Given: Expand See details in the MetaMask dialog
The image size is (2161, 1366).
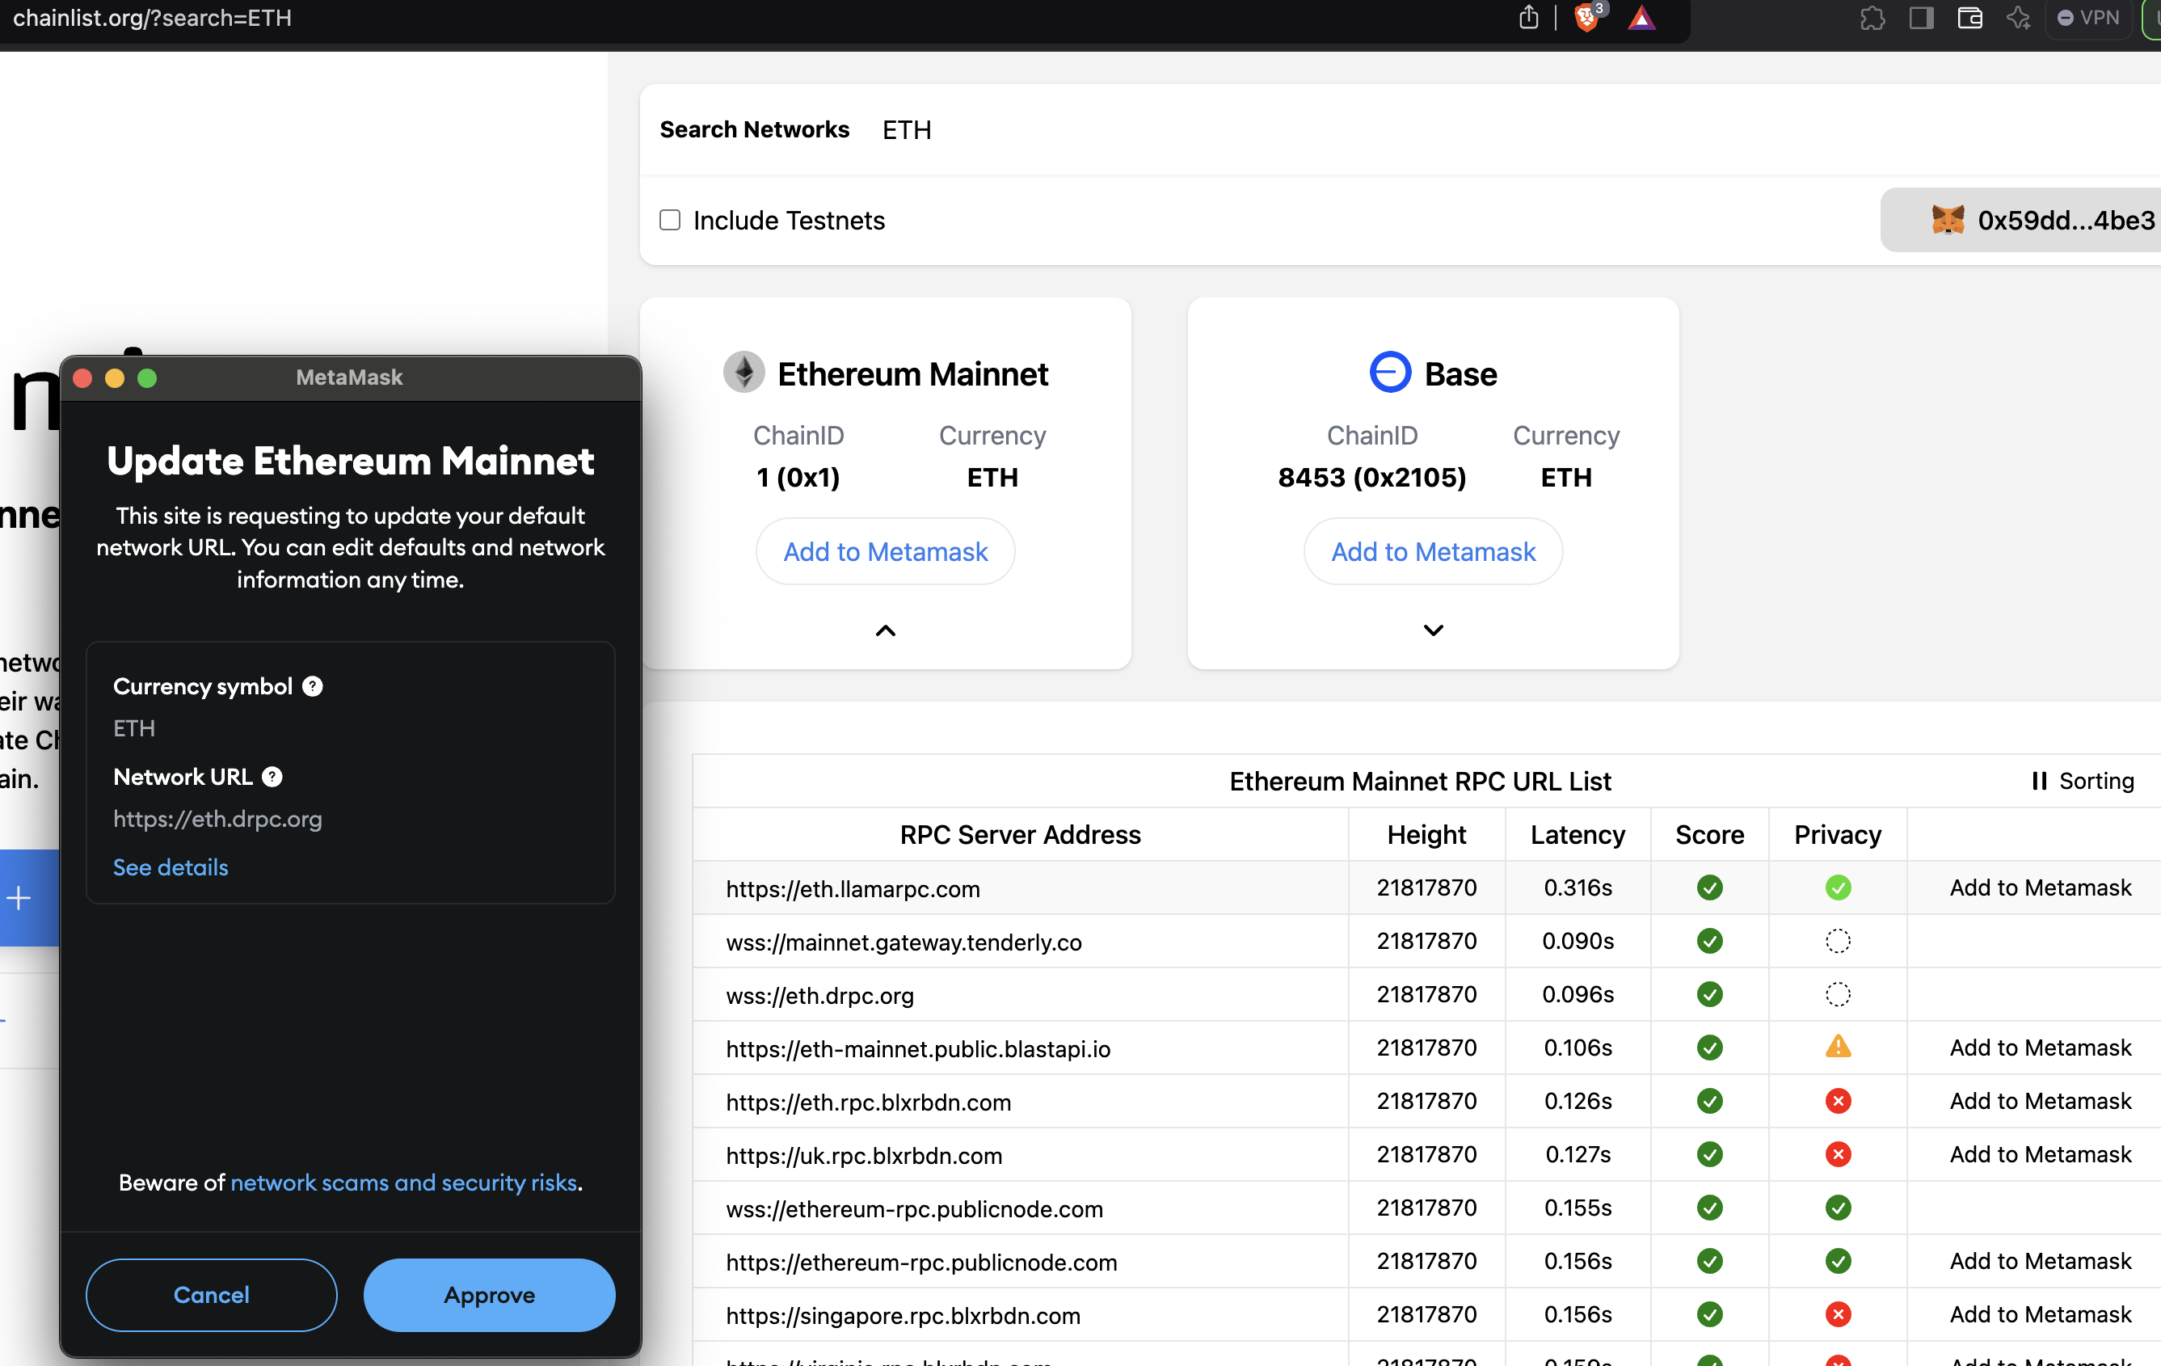Looking at the screenshot, I should pyautogui.click(x=170, y=867).
